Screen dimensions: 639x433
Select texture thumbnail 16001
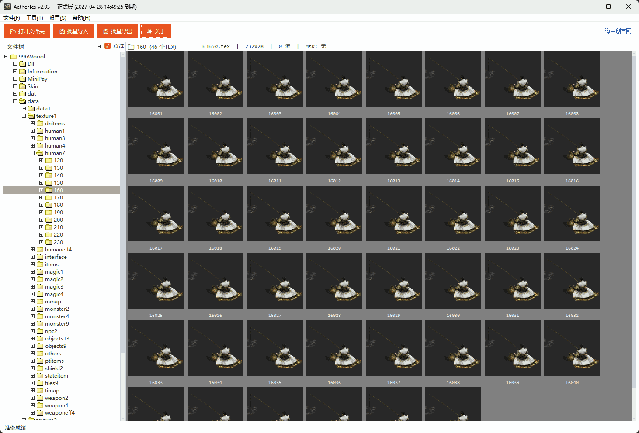156,79
